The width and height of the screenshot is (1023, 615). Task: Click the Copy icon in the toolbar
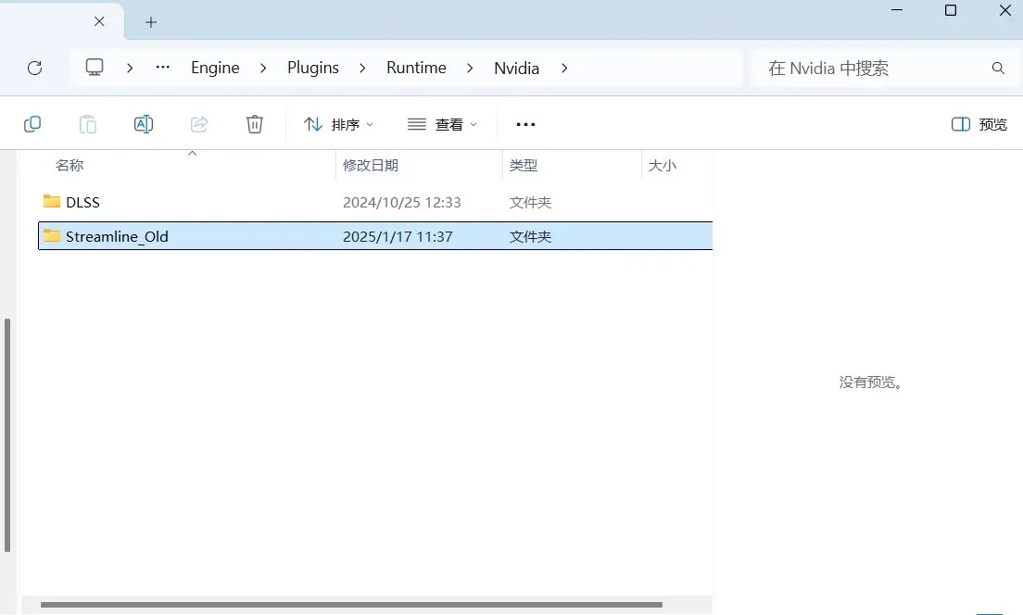32,124
